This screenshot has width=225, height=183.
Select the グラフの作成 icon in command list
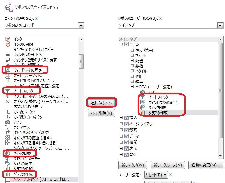click(8, 174)
